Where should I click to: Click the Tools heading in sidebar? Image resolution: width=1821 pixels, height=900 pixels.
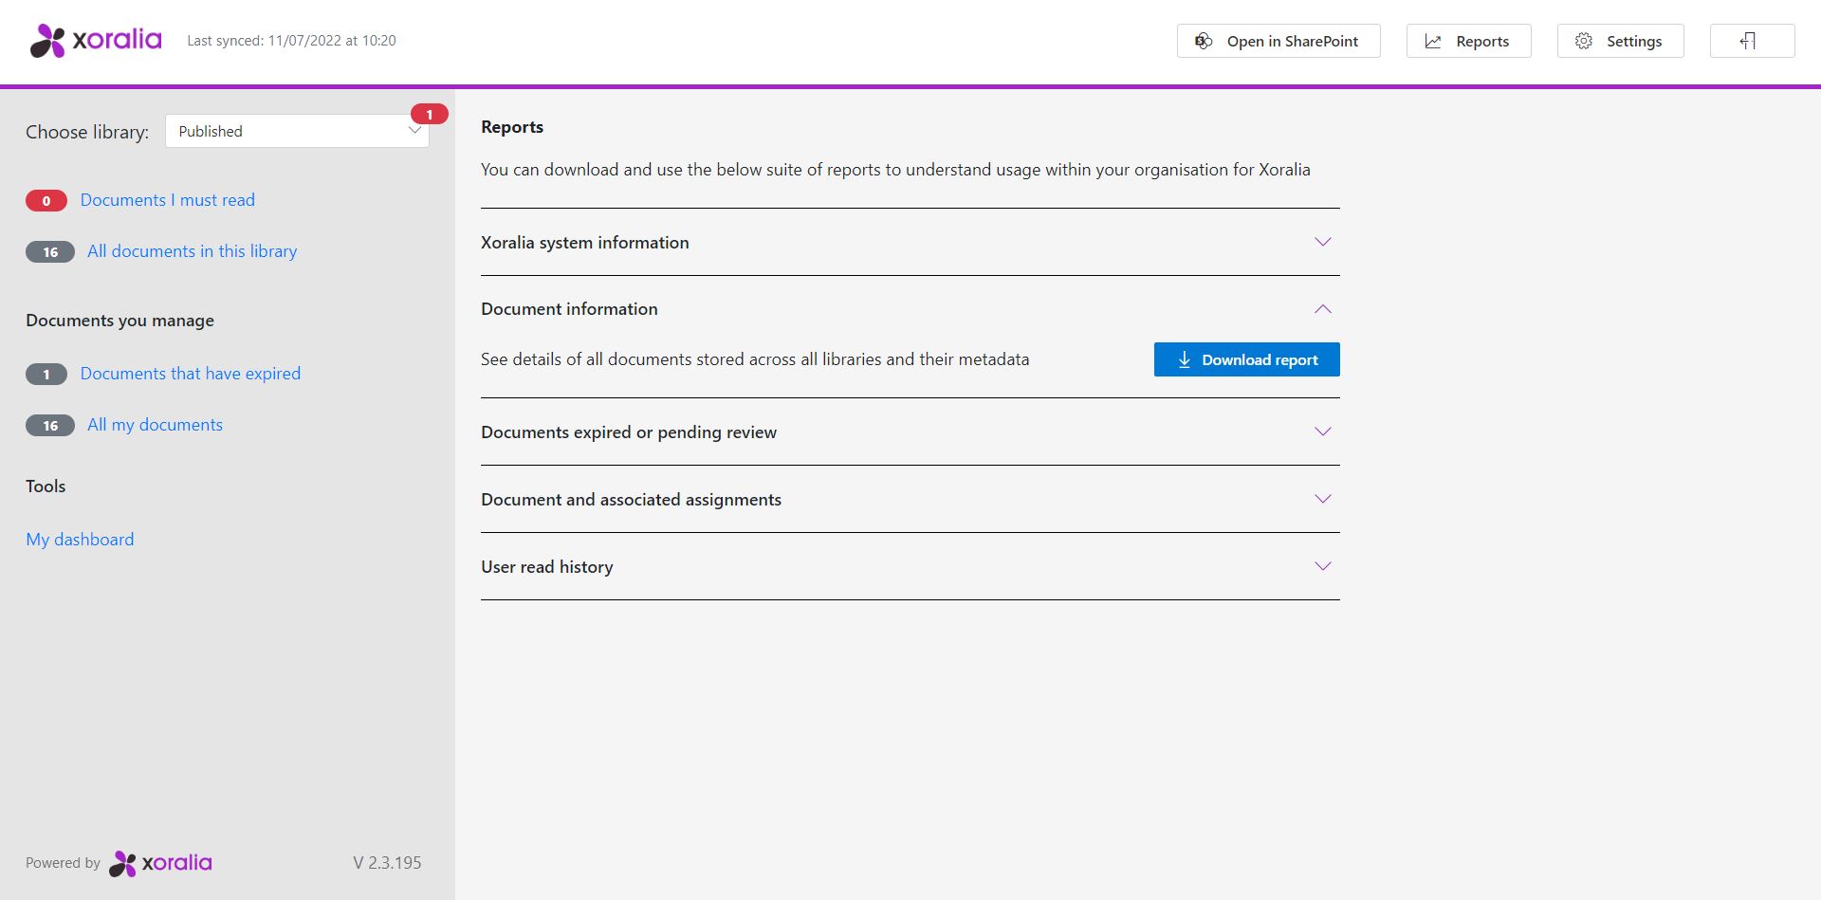[46, 487]
